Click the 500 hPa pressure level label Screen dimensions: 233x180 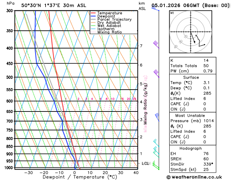tap(10, 77)
